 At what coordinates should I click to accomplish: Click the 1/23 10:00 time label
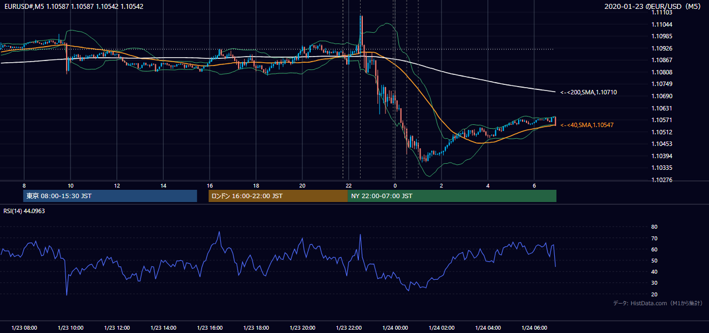click(70, 328)
